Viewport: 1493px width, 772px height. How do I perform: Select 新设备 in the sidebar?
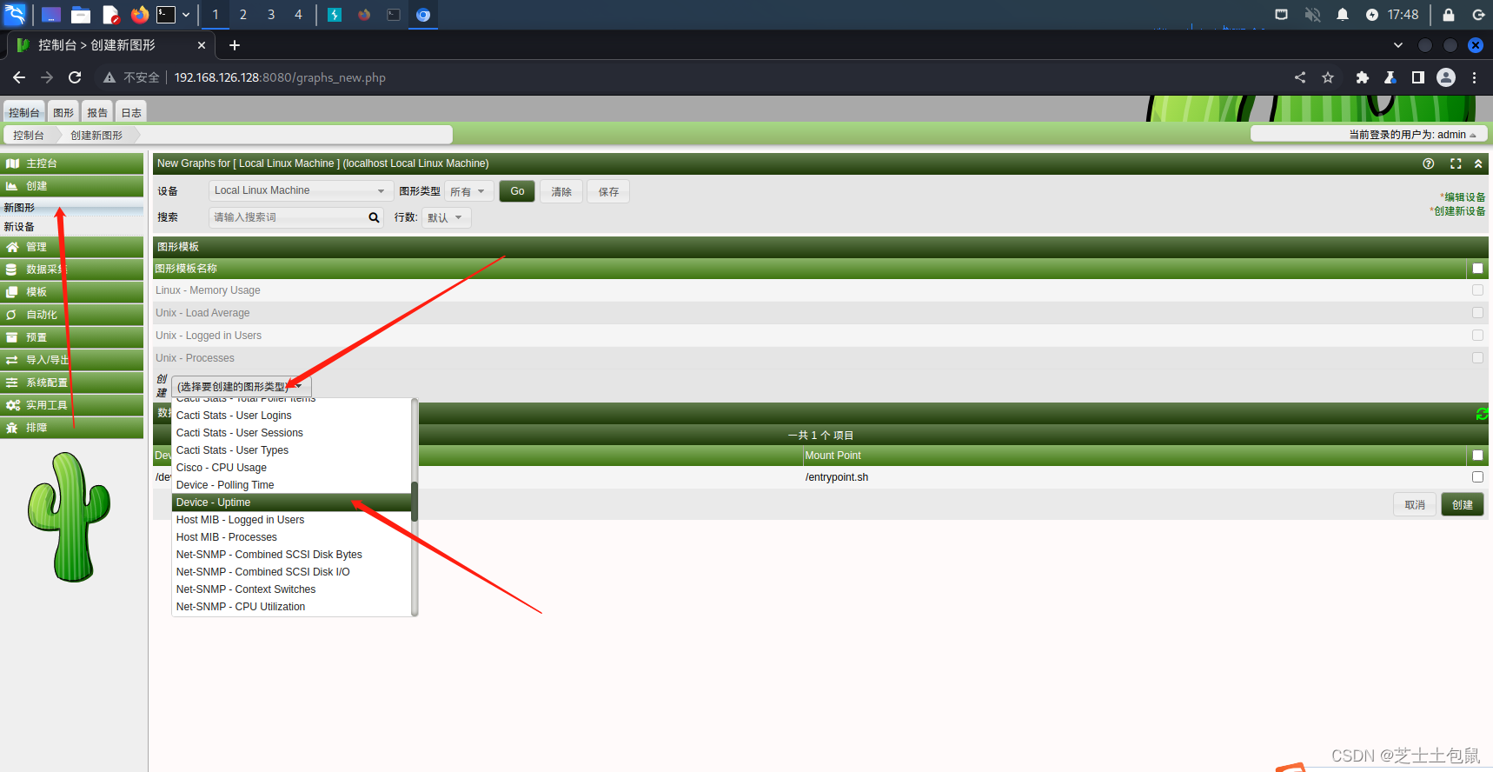click(x=19, y=227)
